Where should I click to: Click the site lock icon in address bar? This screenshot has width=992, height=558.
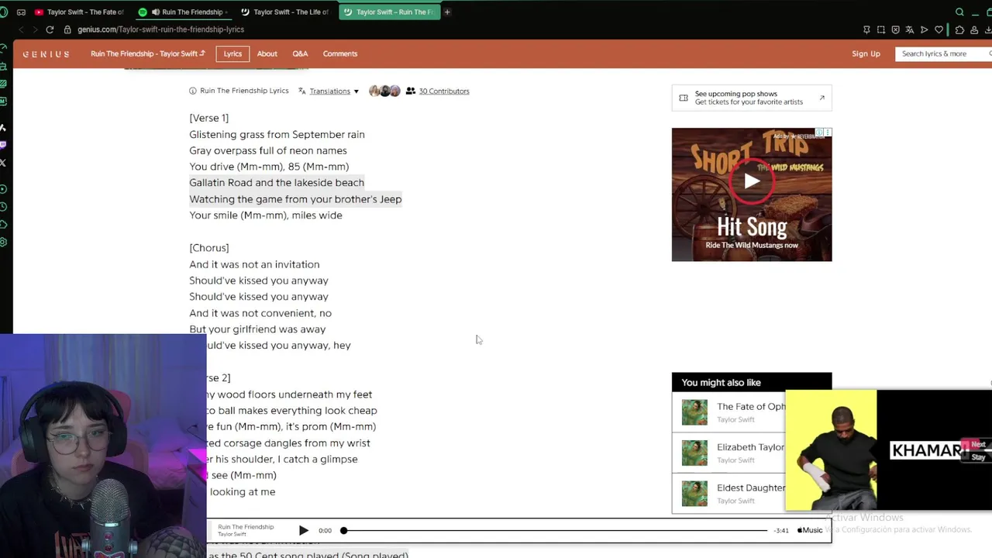click(x=67, y=29)
